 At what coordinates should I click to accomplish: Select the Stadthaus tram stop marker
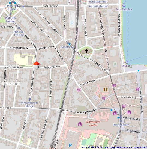(x=68, y=43)
